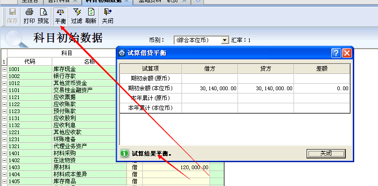Click the 借方 column header in the dialog
The image size is (378, 186).
[x=210, y=69]
